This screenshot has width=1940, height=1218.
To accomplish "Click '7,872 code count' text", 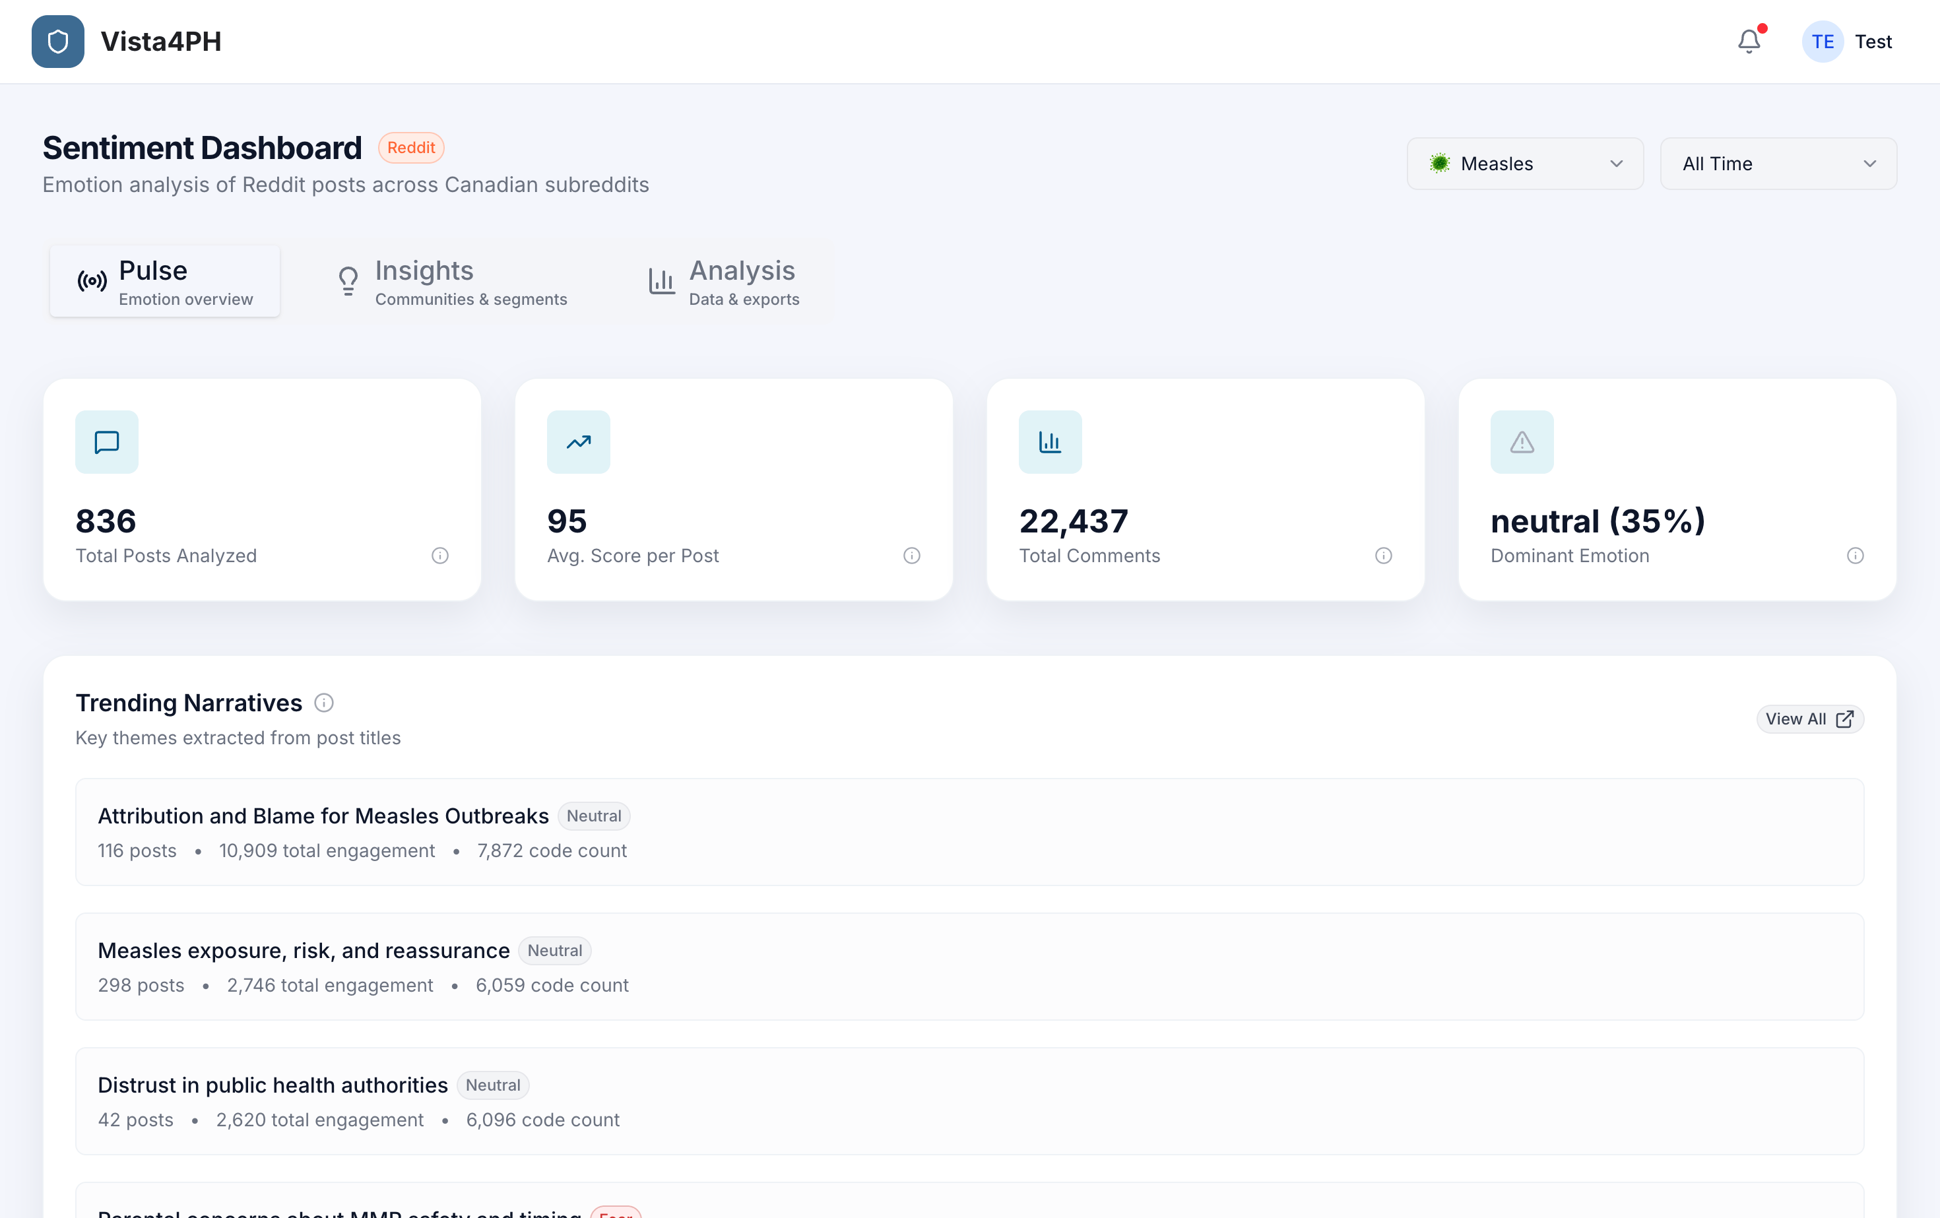I will coord(552,850).
